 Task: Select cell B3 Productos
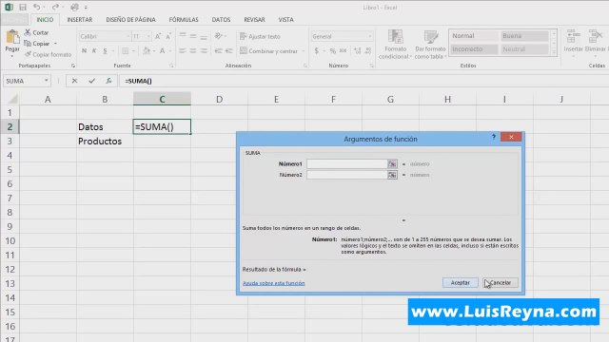105,142
